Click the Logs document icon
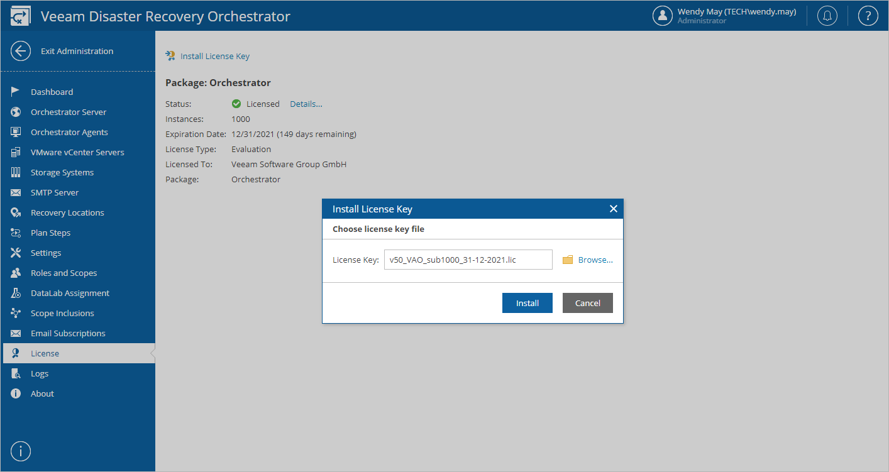889x472 pixels. point(16,373)
